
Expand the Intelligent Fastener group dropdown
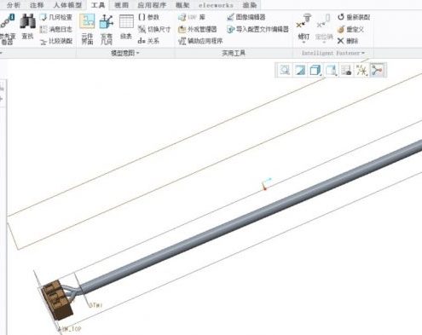(x=333, y=53)
